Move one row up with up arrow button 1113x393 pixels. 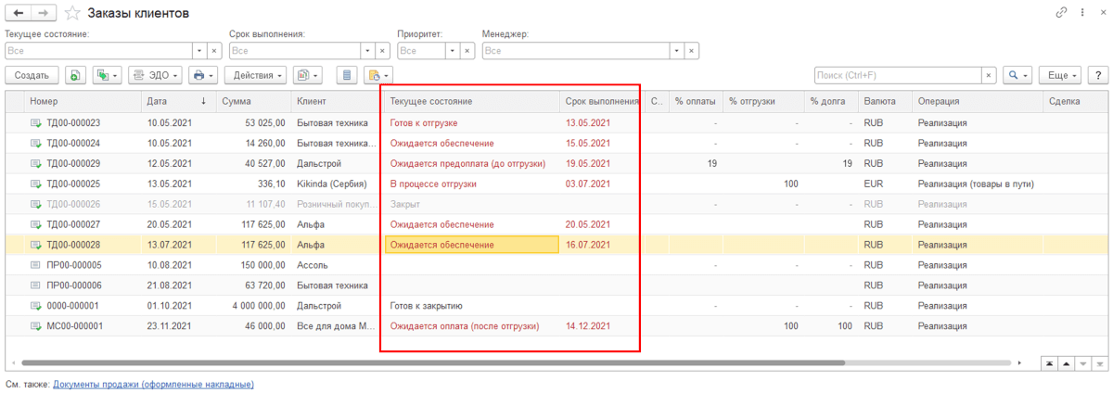click(1066, 362)
